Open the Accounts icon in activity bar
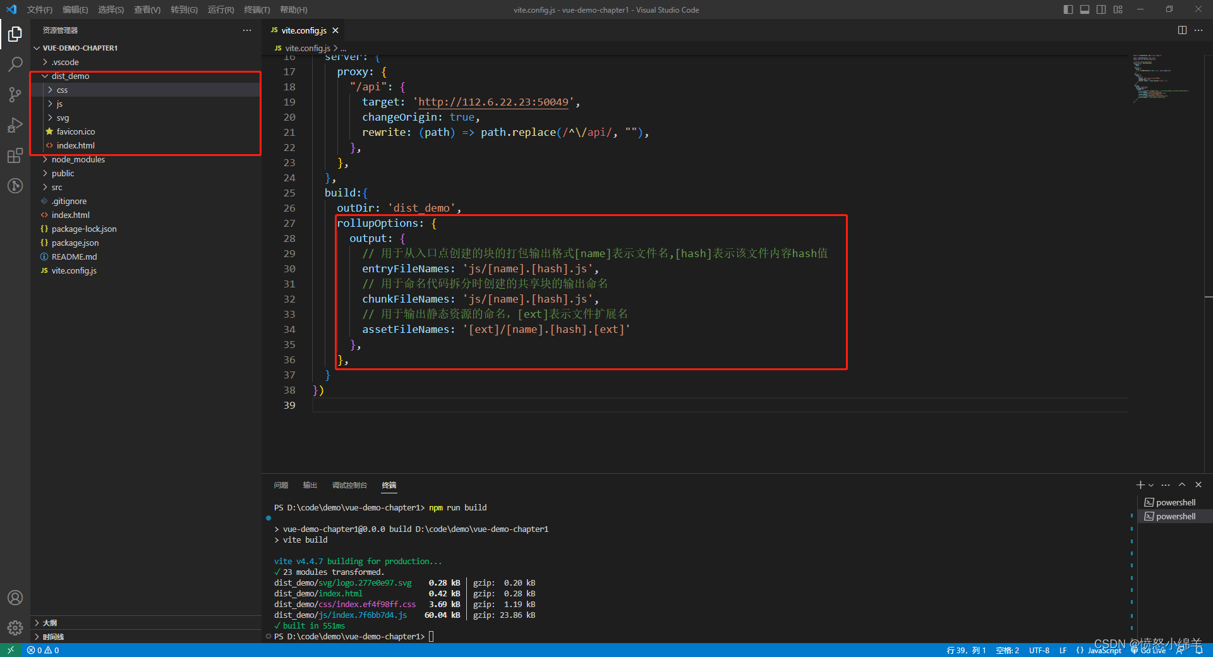Viewport: 1213px width, 657px height. [15, 598]
